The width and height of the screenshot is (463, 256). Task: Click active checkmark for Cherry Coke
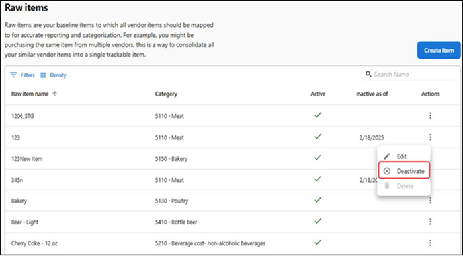click(x=317, y=242)
